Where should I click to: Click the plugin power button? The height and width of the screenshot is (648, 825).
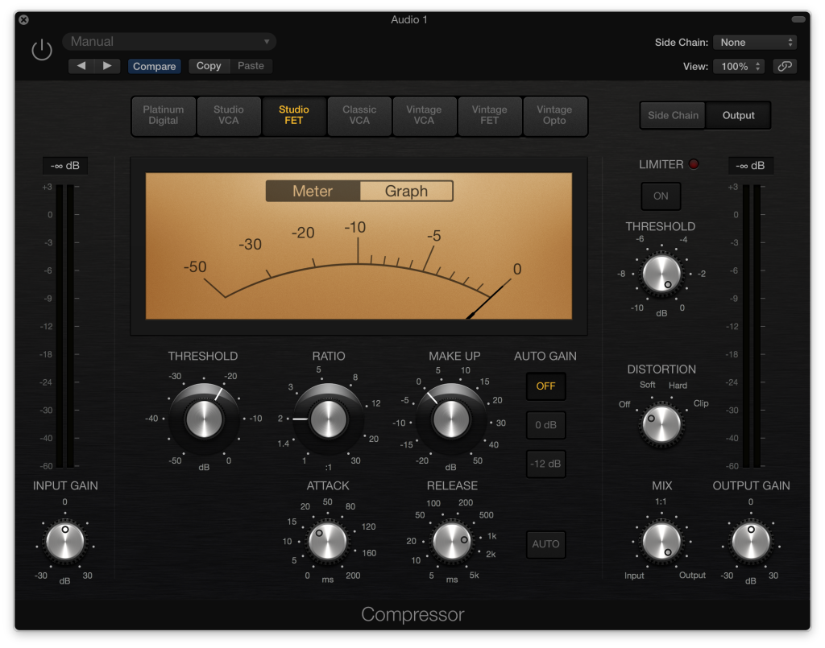coord(41,49)
